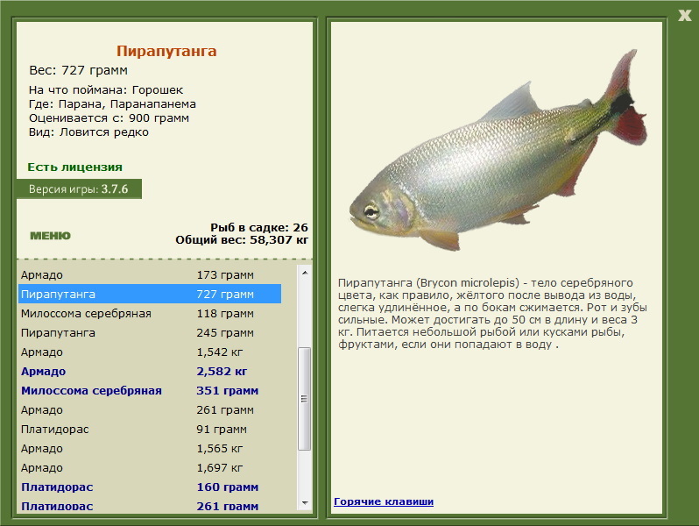This screenshot has height=526, width=699.
Task: Select Пирапутанга 245 грамм row
Action: 150,333
